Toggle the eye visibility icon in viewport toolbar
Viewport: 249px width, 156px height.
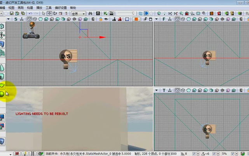(106, 19)
